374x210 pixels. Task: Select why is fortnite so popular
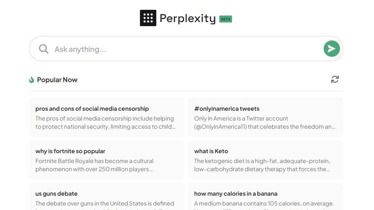(x=70, y=151)
